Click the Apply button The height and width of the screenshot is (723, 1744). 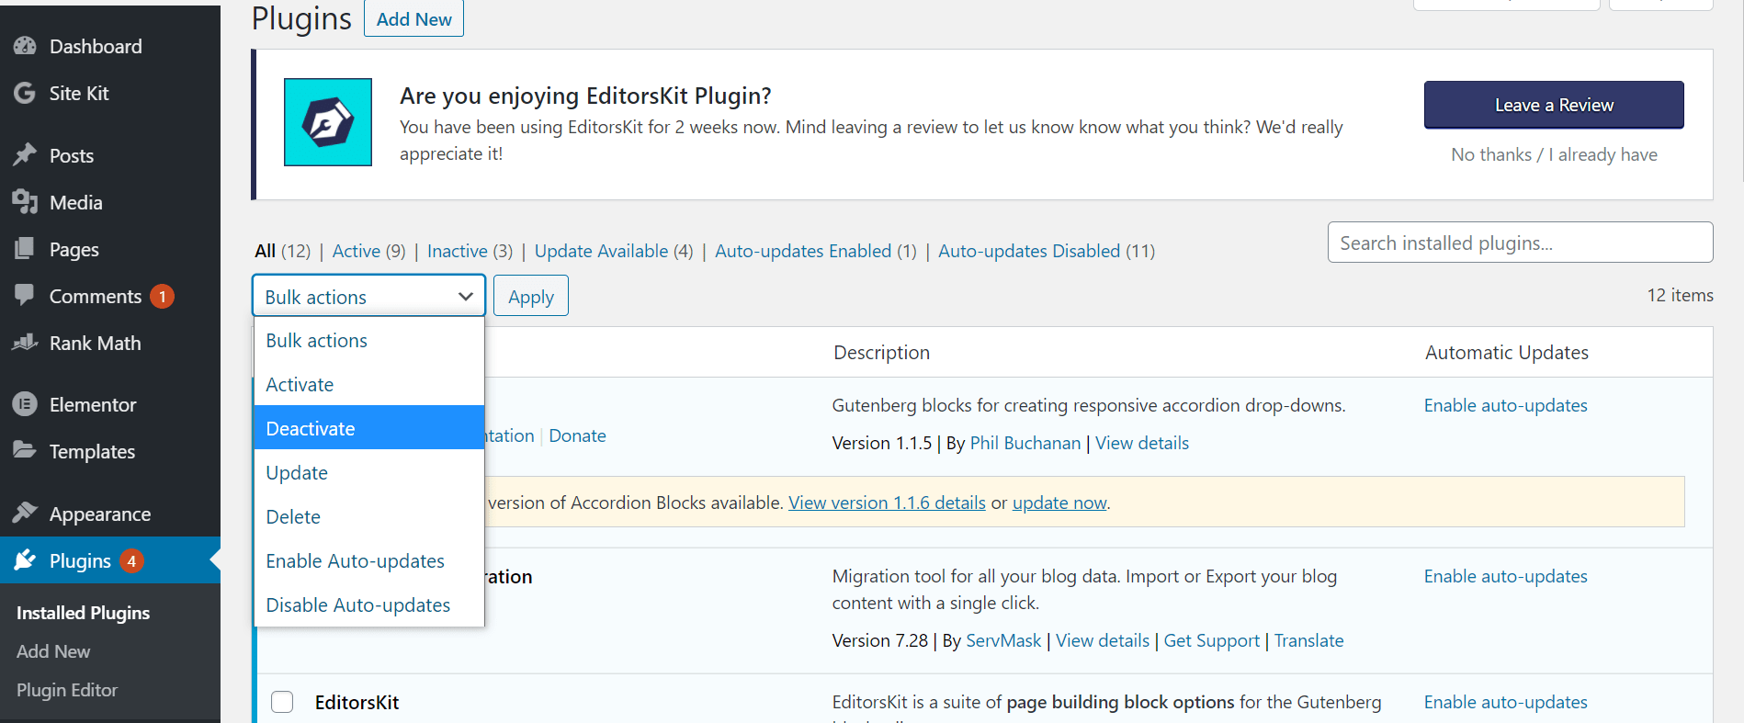(x=531, y=296)
